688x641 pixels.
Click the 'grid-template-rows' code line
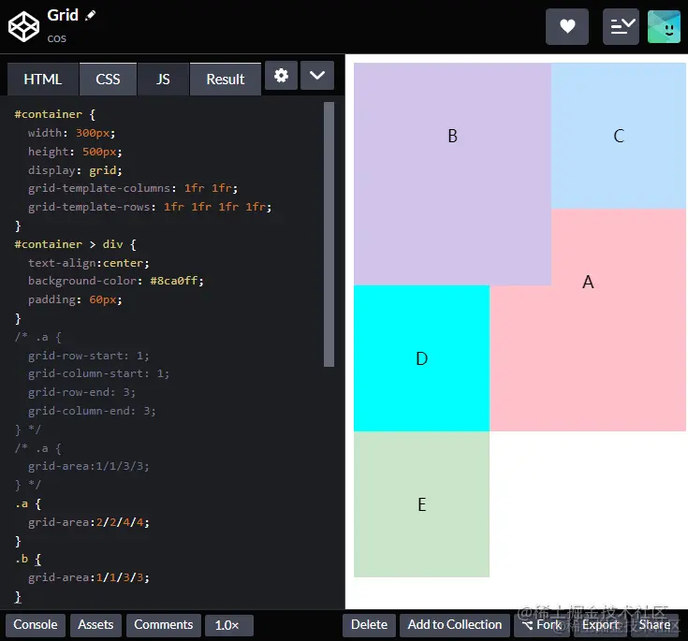150,207
